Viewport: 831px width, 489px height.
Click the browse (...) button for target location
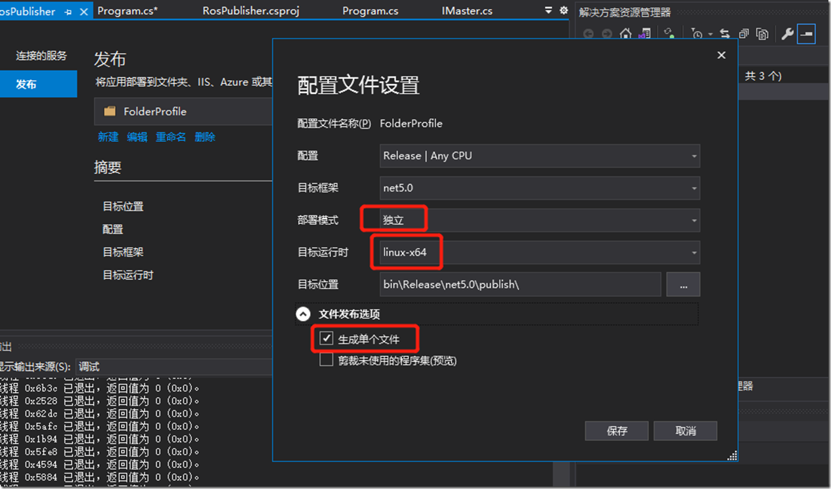pos(683,284)
